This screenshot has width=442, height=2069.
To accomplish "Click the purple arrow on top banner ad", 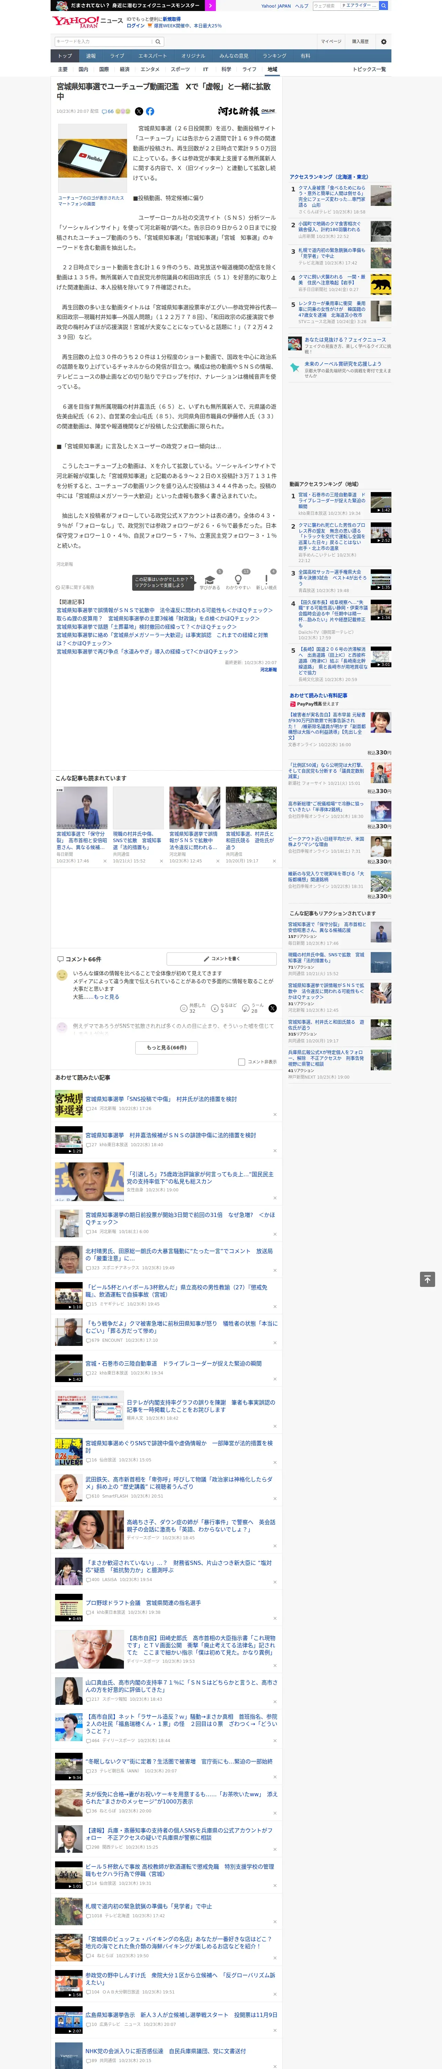I will pyautogui.click(x=210, y=6).
